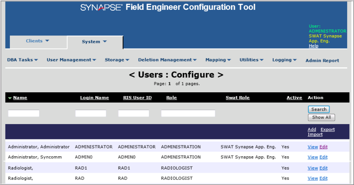354x185 pixels.
Task: Sort by the RIS User ID column
Action: [137, 98]
